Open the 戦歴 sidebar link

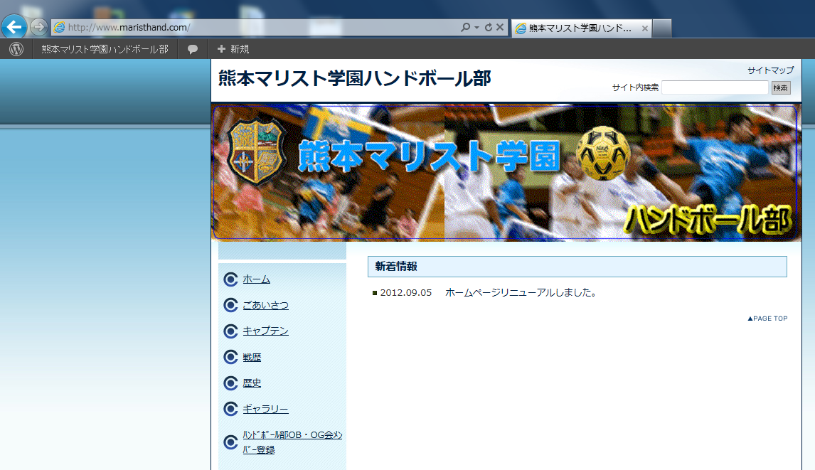252,357
